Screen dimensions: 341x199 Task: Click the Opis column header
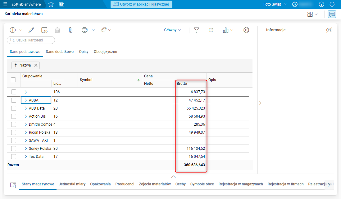coord(229,80)
